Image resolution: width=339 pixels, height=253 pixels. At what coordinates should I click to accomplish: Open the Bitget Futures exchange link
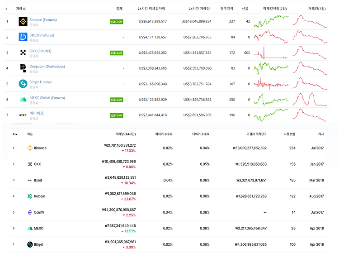(40, 82)
